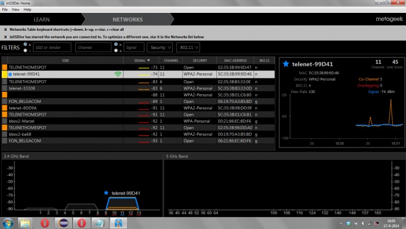
Task: Open the Windows Start menu orb
Action: [x=8, y=223]
